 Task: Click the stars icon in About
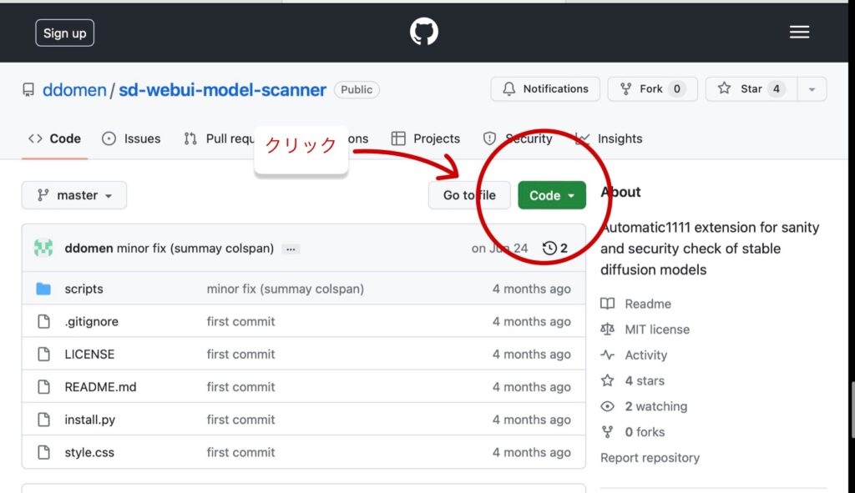(x=608, y=380)
